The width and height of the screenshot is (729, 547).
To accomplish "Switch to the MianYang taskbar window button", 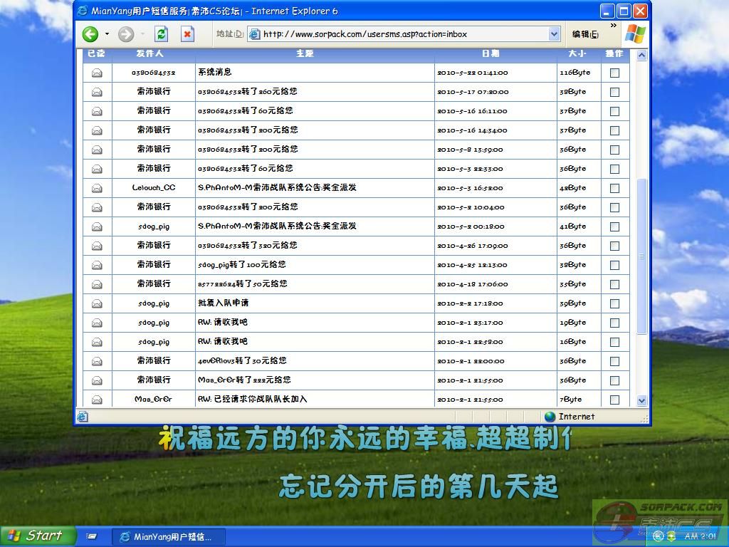I will tap(169, 537).
